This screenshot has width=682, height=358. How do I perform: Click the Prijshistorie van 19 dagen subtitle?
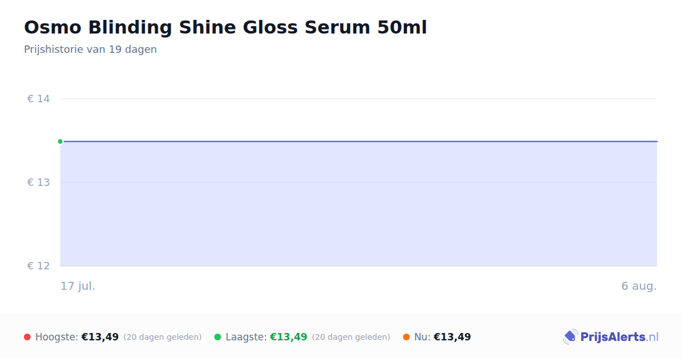[x=90, y=49]
